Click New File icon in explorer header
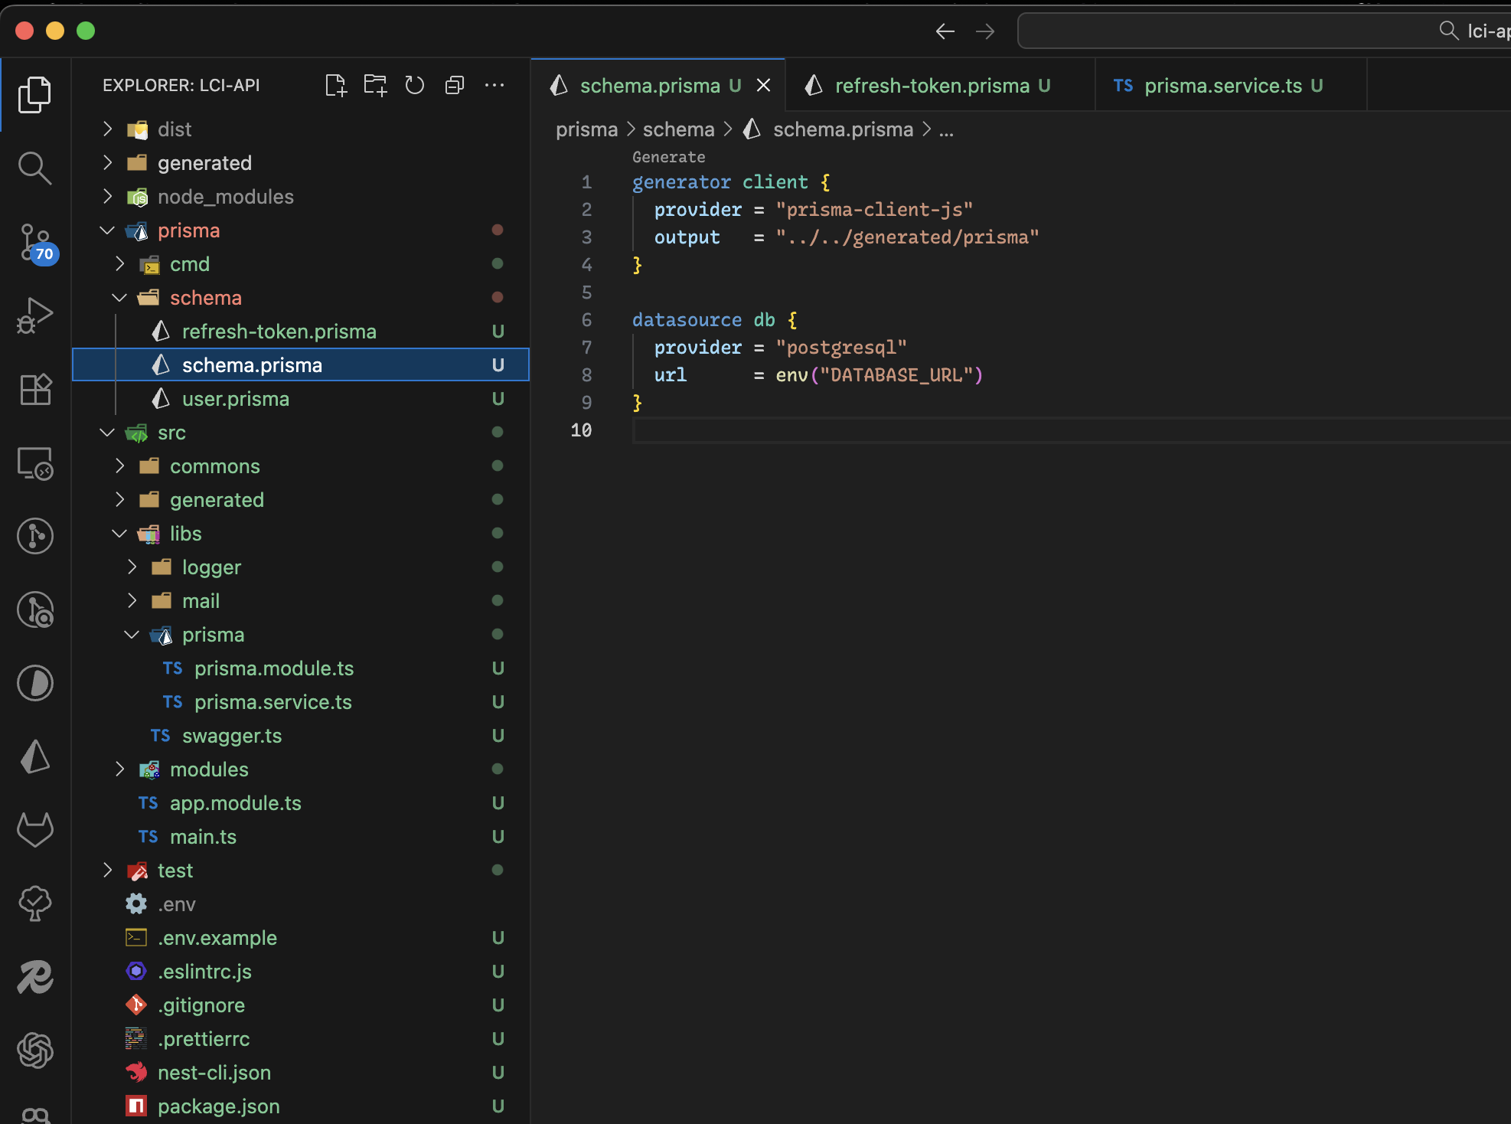 pos(335,85)
